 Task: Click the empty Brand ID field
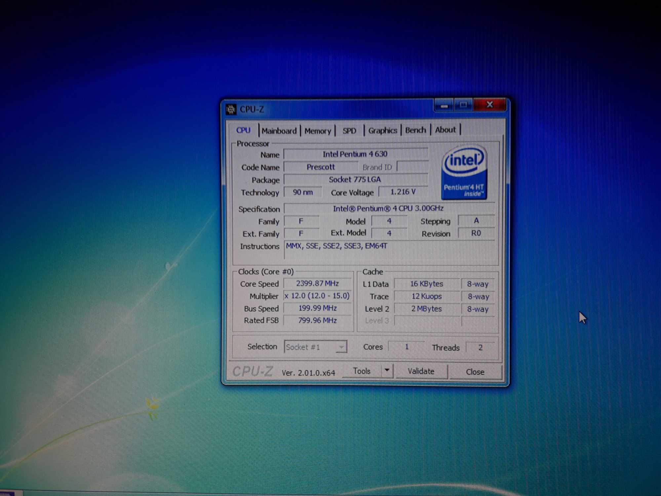coord(412,166)
